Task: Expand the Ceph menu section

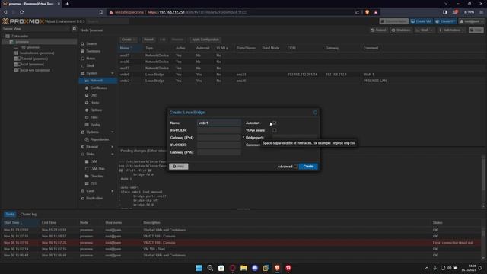Action: 113,191
